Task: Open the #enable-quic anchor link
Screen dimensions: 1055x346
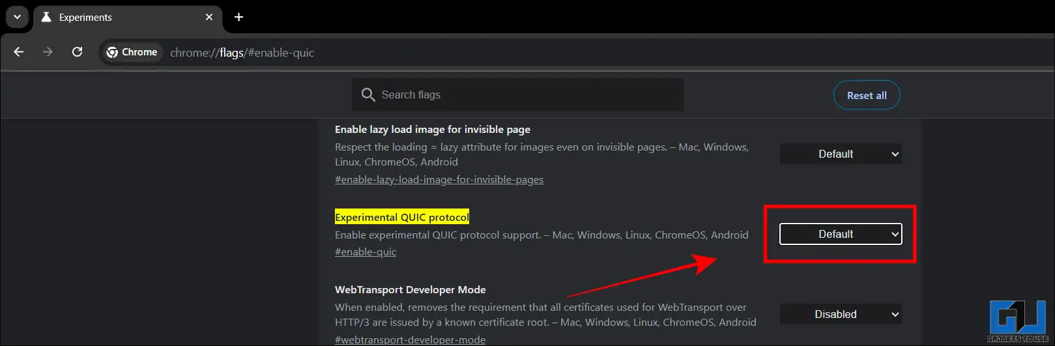Action: (366, 252)
